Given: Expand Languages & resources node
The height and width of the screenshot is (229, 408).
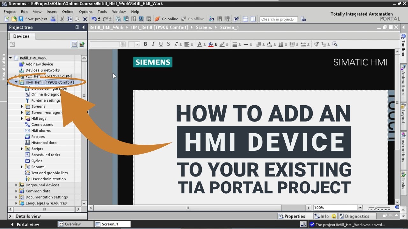Looking at the screenshot, I should tap(16, 203).
